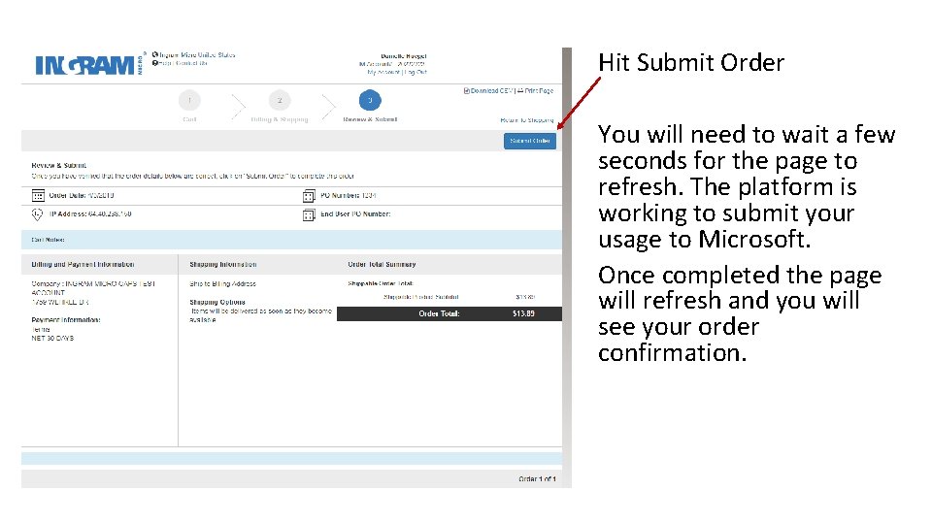The image size is (932, 524).
Task: Click the document icon beside PO Number
Action: click(309, 195)
